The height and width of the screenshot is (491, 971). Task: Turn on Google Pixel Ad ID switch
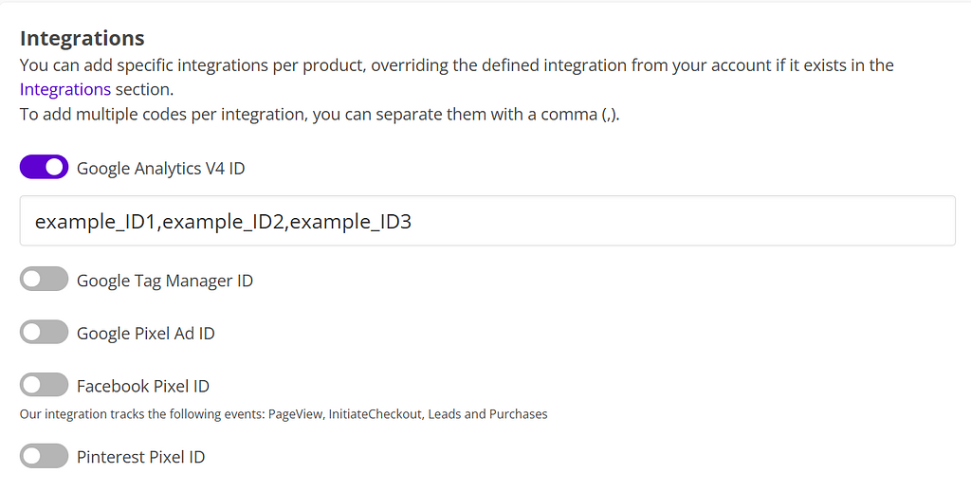tap(44, 333)
